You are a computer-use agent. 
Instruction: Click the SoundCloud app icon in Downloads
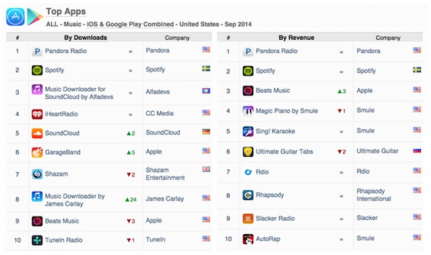[x=37, y=133]
